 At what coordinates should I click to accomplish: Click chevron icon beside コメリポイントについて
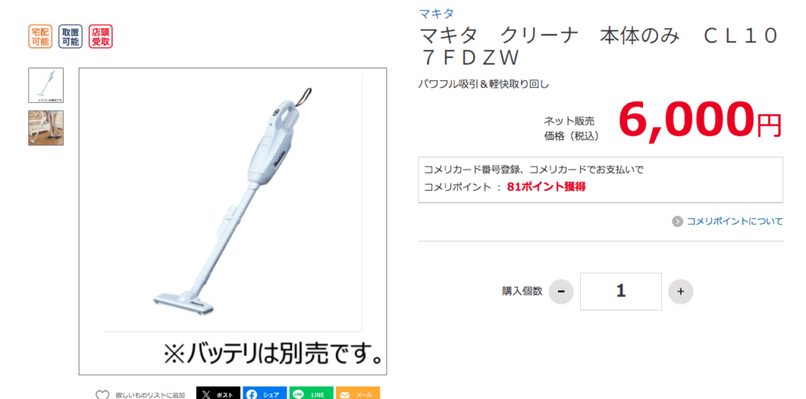(678, 221)
